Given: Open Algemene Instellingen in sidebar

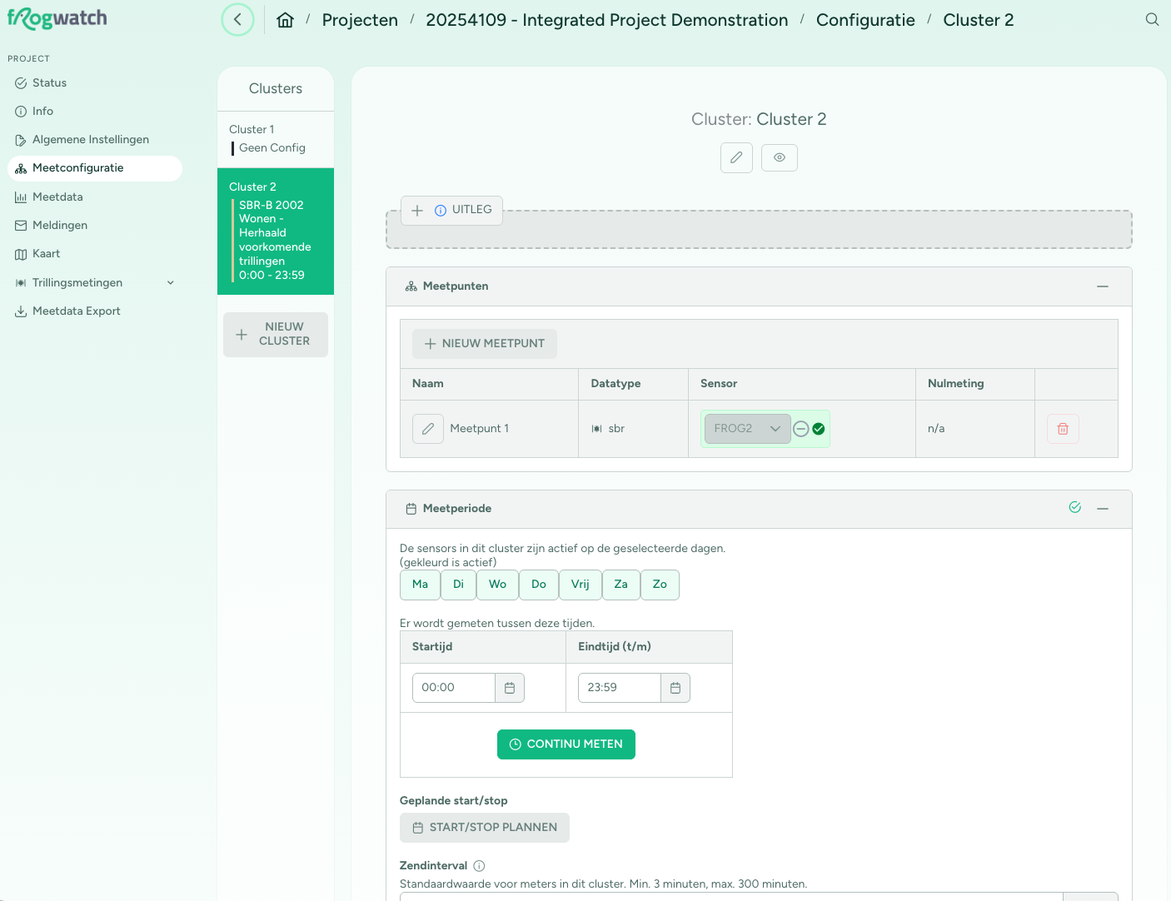Looking at the screenshot, I should coord(95,140).
